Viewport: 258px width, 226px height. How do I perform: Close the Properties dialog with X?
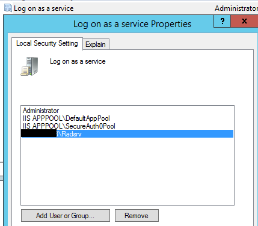[x=244, y=21]
